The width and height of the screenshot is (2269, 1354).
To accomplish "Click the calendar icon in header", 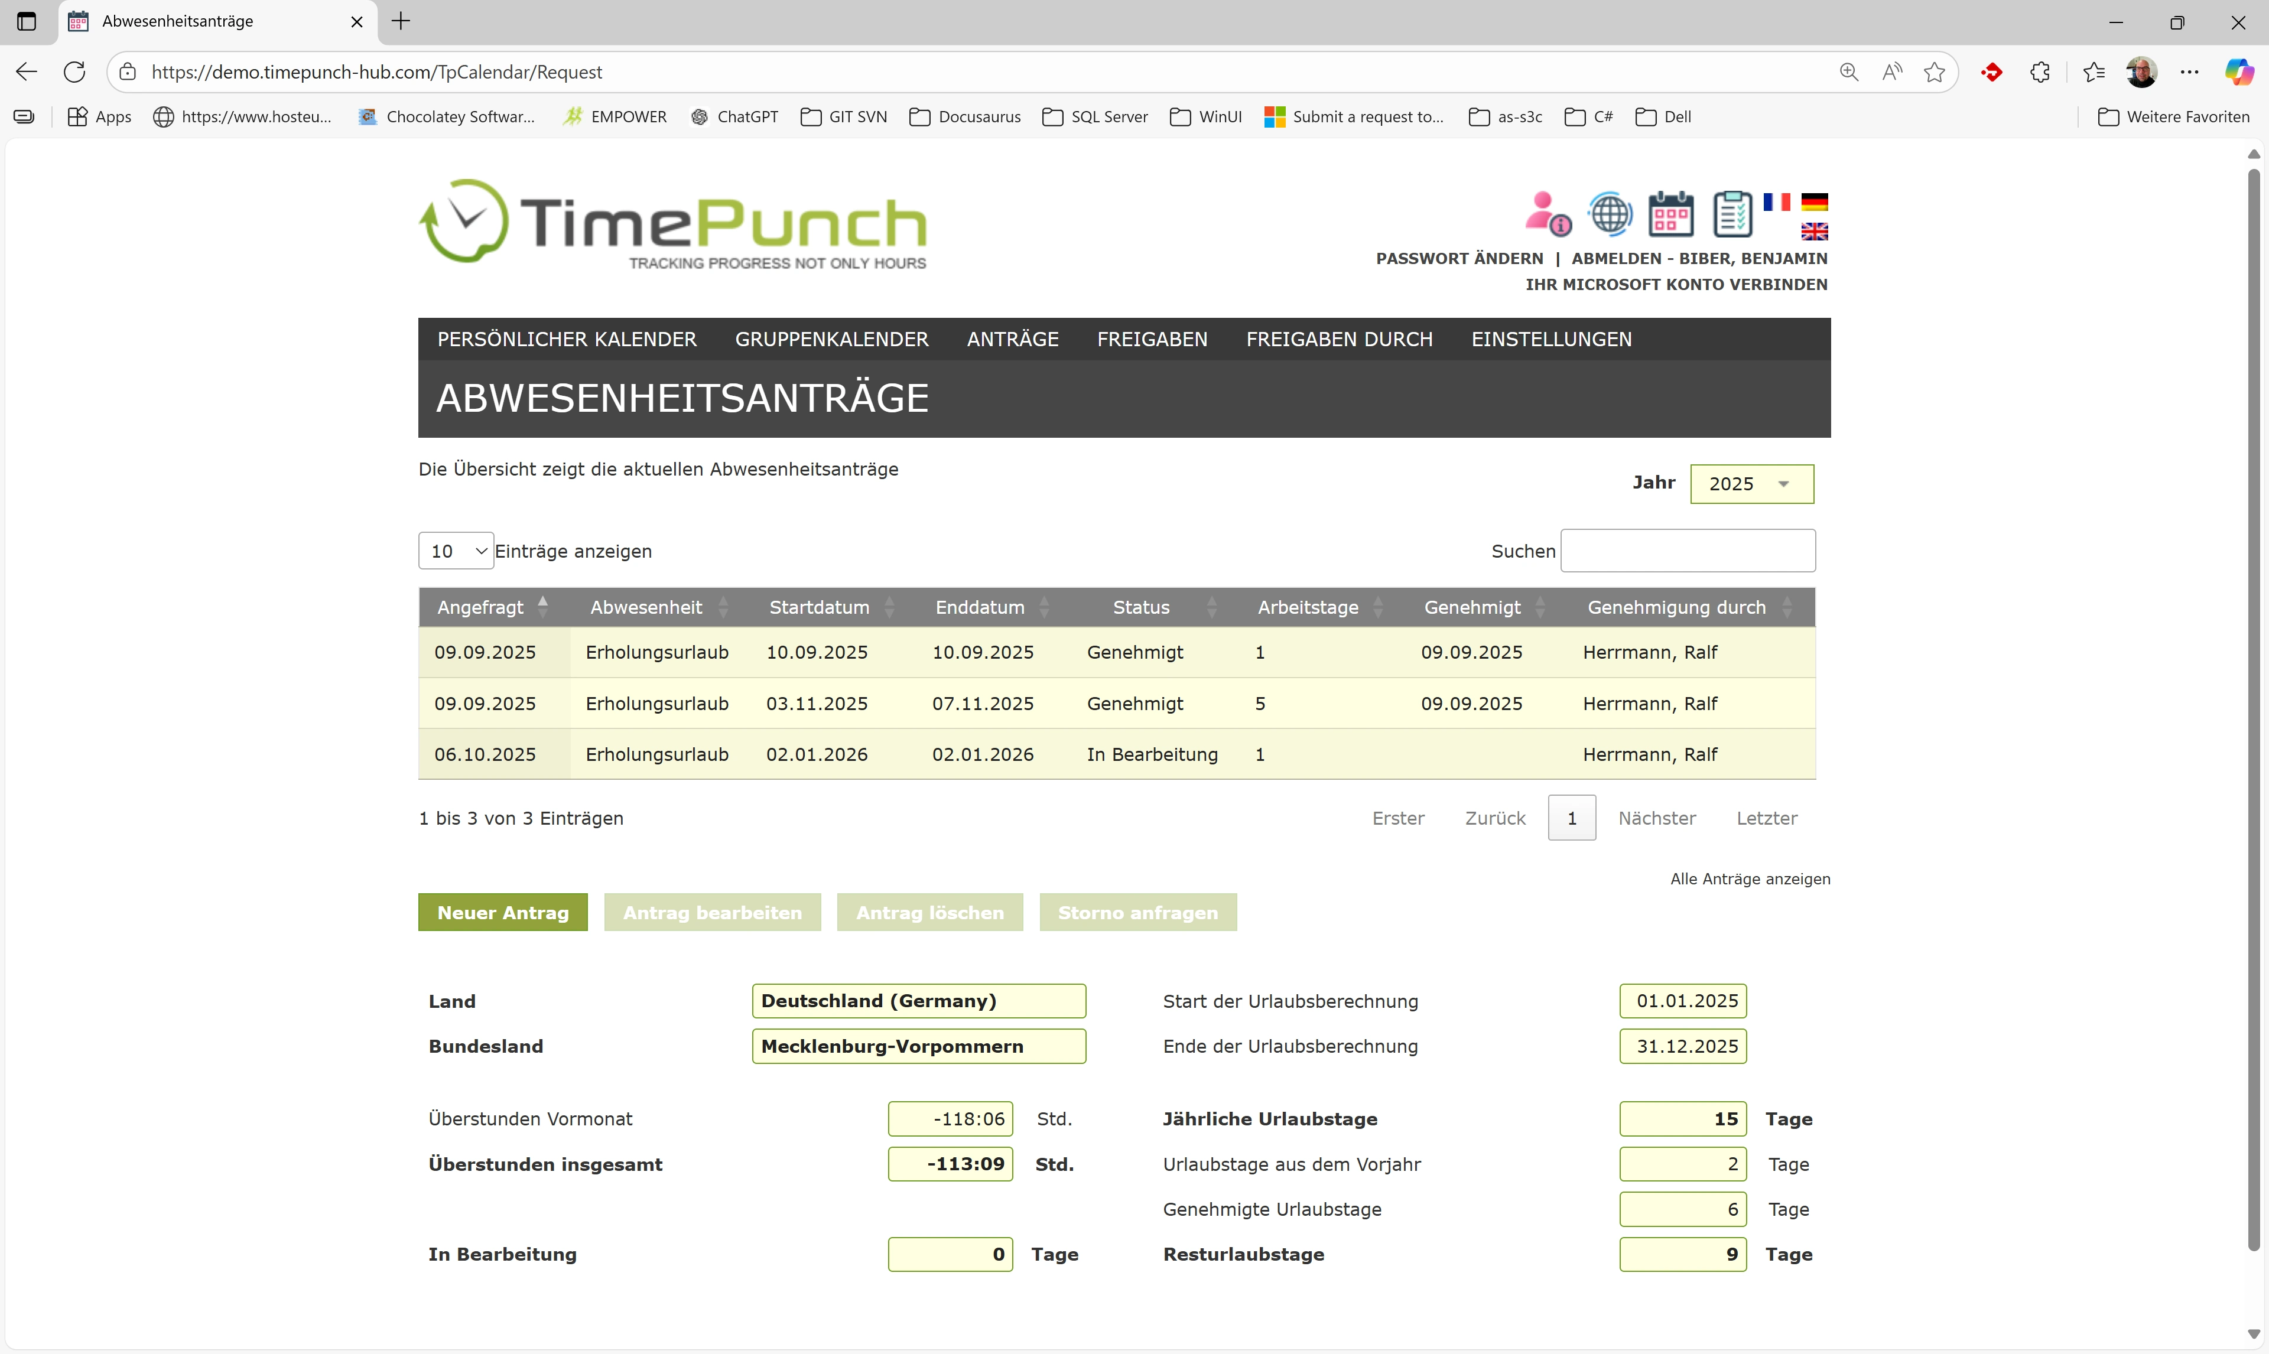I will [1670, 213].
